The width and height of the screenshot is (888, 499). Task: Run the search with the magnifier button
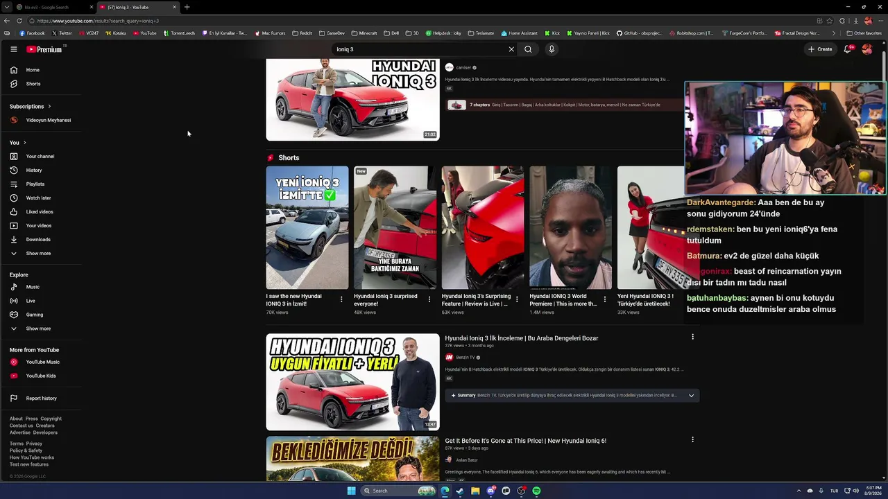tap(528, 49)
